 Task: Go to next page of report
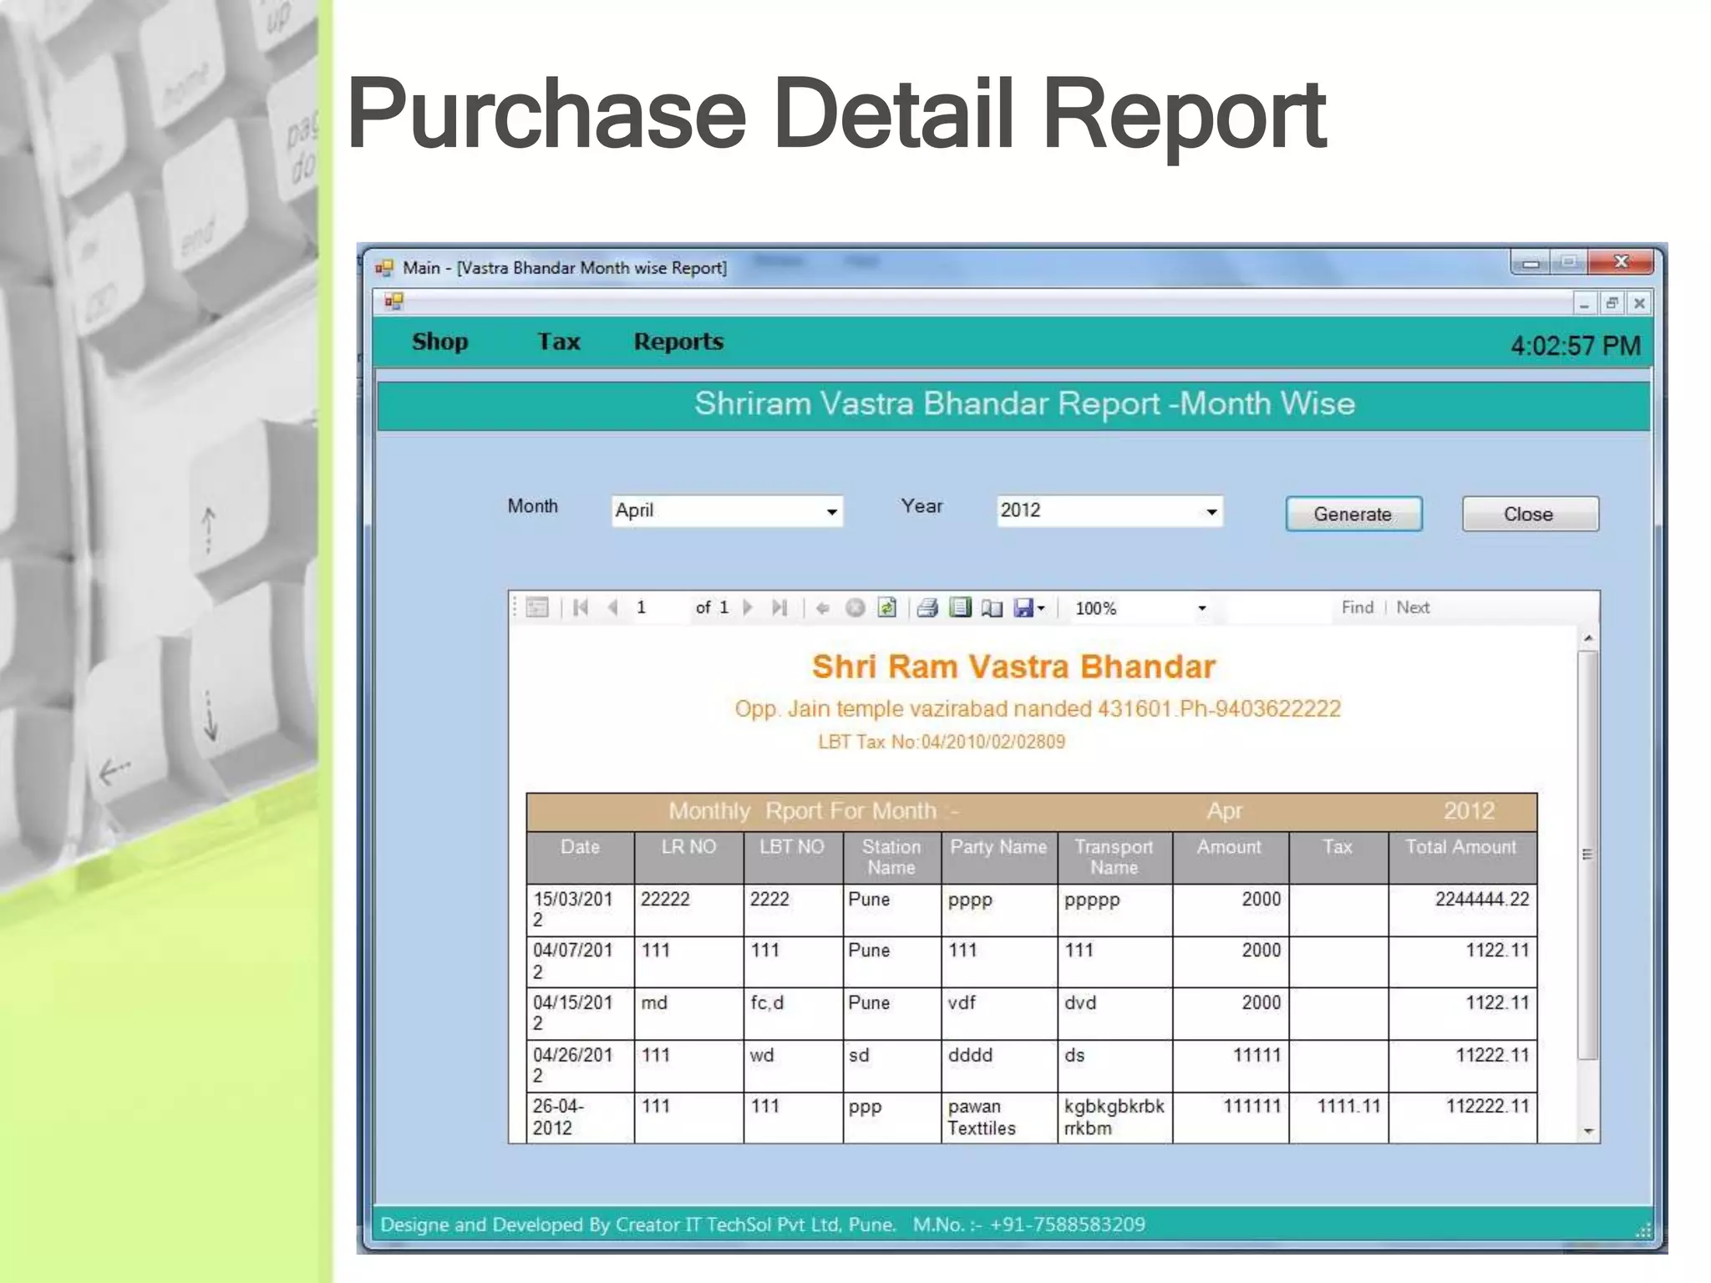748,607
